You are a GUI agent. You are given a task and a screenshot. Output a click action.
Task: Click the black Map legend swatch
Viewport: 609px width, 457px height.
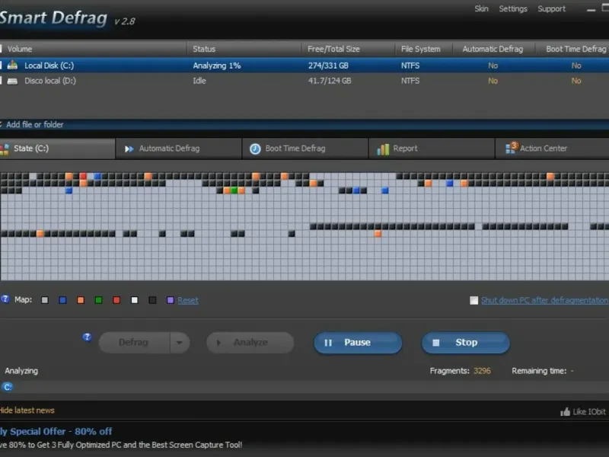pyautogui.click(x=152, y=300)
